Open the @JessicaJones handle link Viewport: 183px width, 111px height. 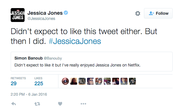pyautogui.click(x=41, y=18)
